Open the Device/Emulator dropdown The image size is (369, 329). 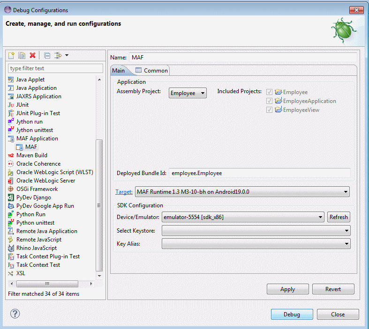click(x=243, y=217)
